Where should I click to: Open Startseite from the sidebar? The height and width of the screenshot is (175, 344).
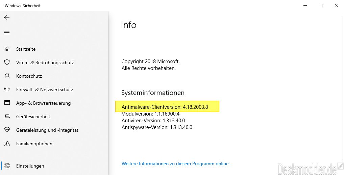[26, 49]
